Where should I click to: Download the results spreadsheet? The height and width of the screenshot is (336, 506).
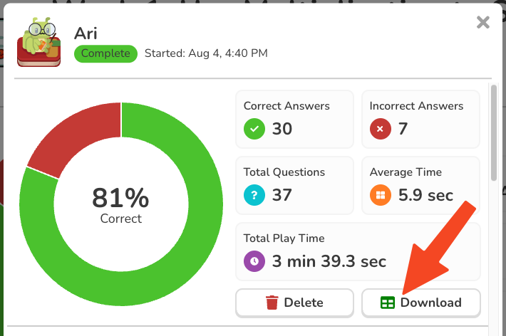tap(420, 303)
